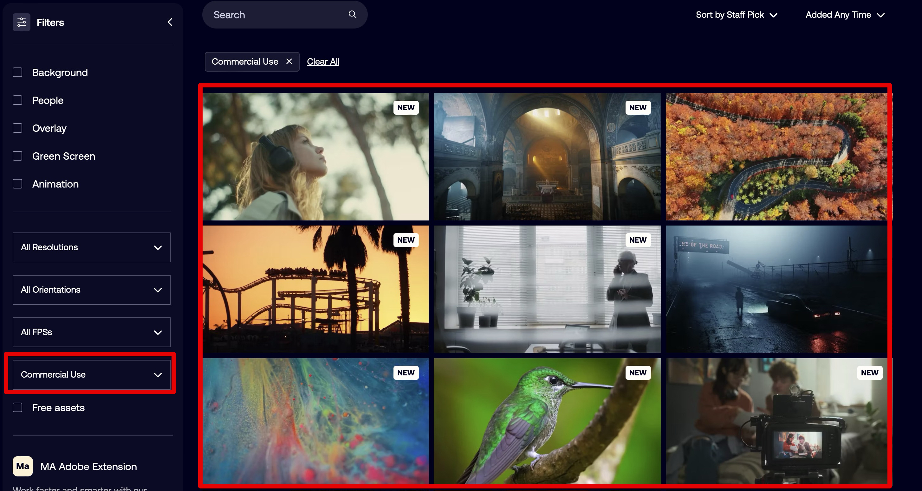Image resolution: width=922 pixels, height=491 pixels.
Task: Open the Sort by Staff Pick menu
Action: point(736,15)
